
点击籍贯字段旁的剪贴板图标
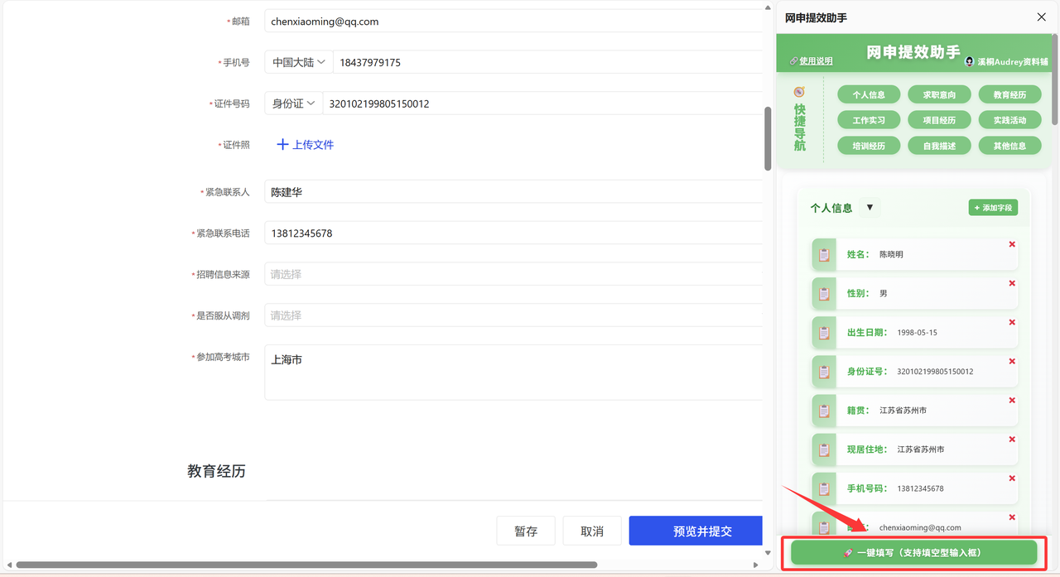(824, 410)
